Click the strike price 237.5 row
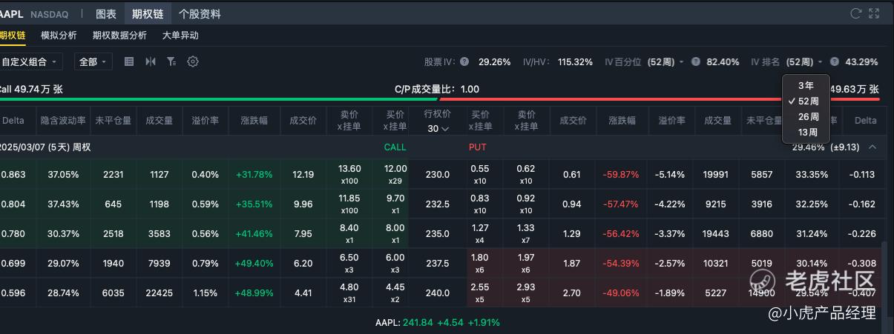The height and width of the screenshot is (334, 894). 438,264
